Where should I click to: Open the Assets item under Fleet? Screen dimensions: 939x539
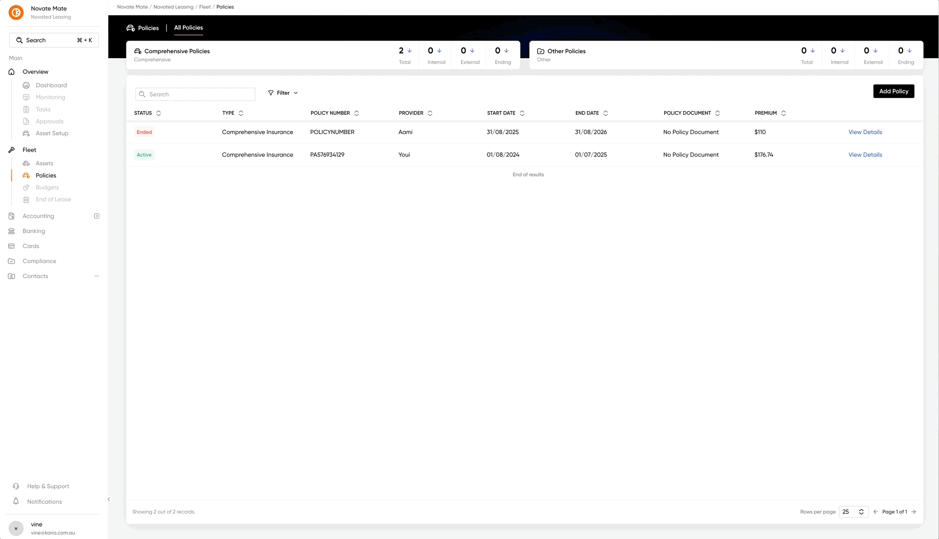pos(44,163)
